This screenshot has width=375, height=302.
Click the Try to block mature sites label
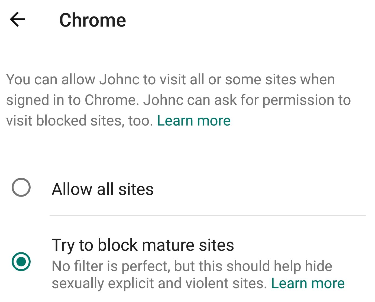143,245
